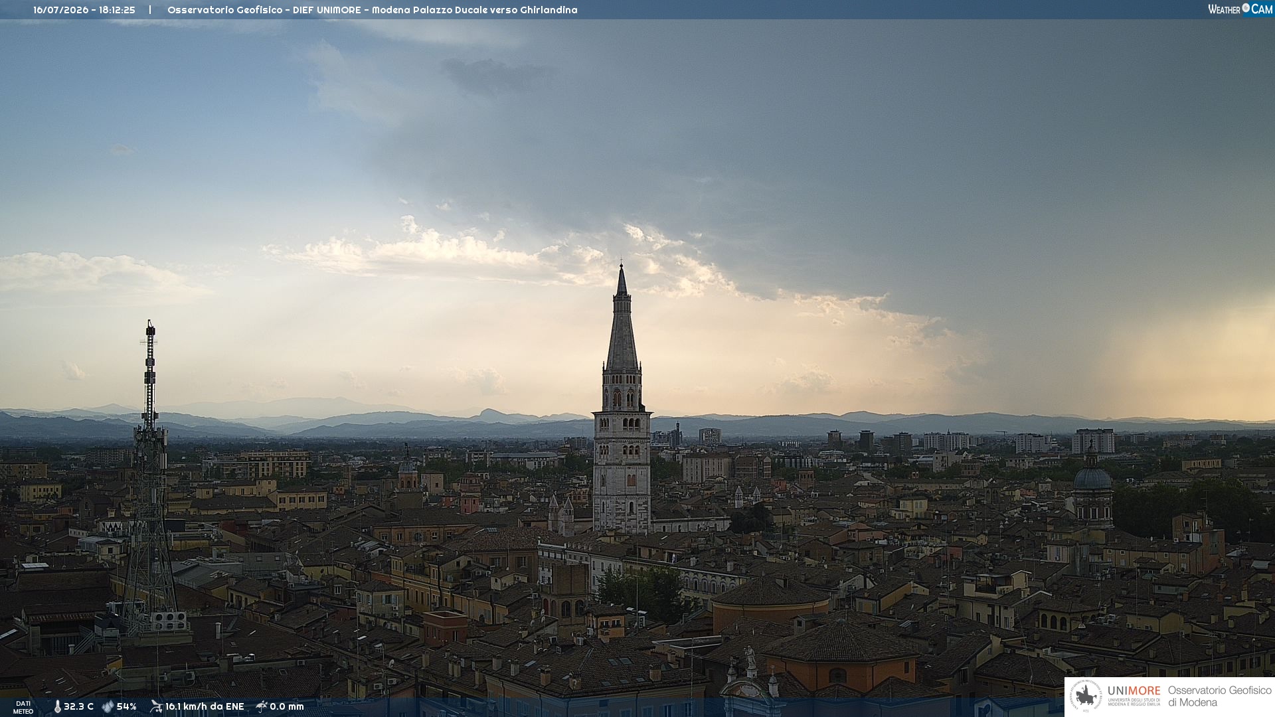
Task: Click the 16.1 km/h da ENE reading
Action: pyautogui.click(x=205, y=706)
